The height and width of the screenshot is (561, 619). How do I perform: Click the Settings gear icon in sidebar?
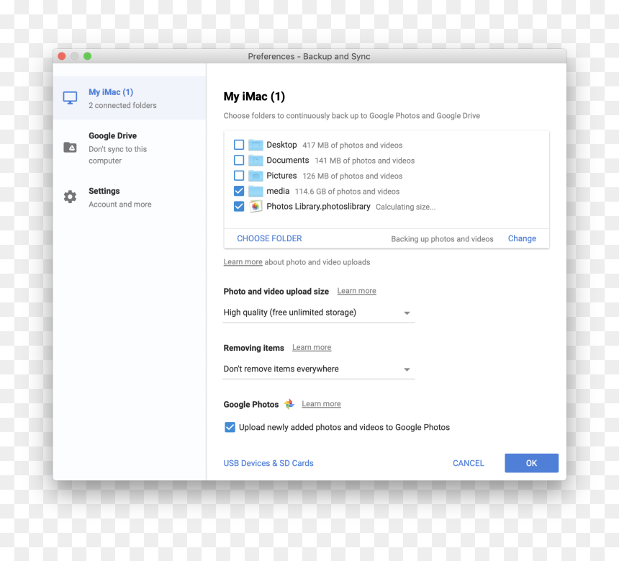[70, 197]
